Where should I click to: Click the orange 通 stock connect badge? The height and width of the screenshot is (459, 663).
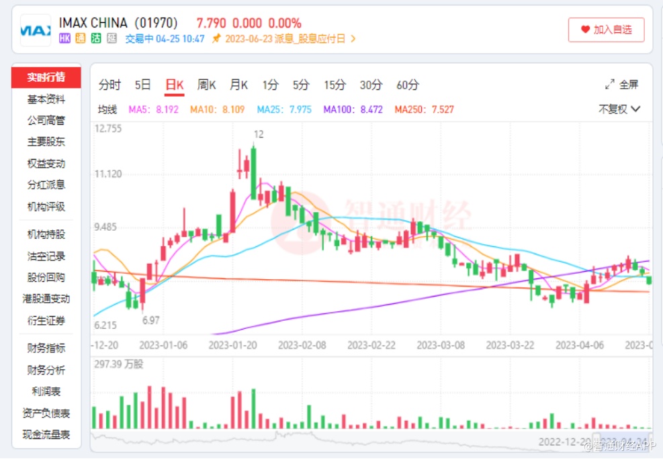81,39
